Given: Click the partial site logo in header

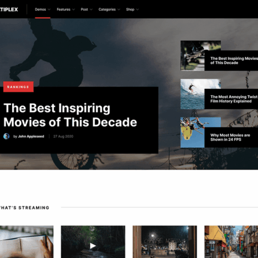Looking at the screenshot, I should [9, 10].
